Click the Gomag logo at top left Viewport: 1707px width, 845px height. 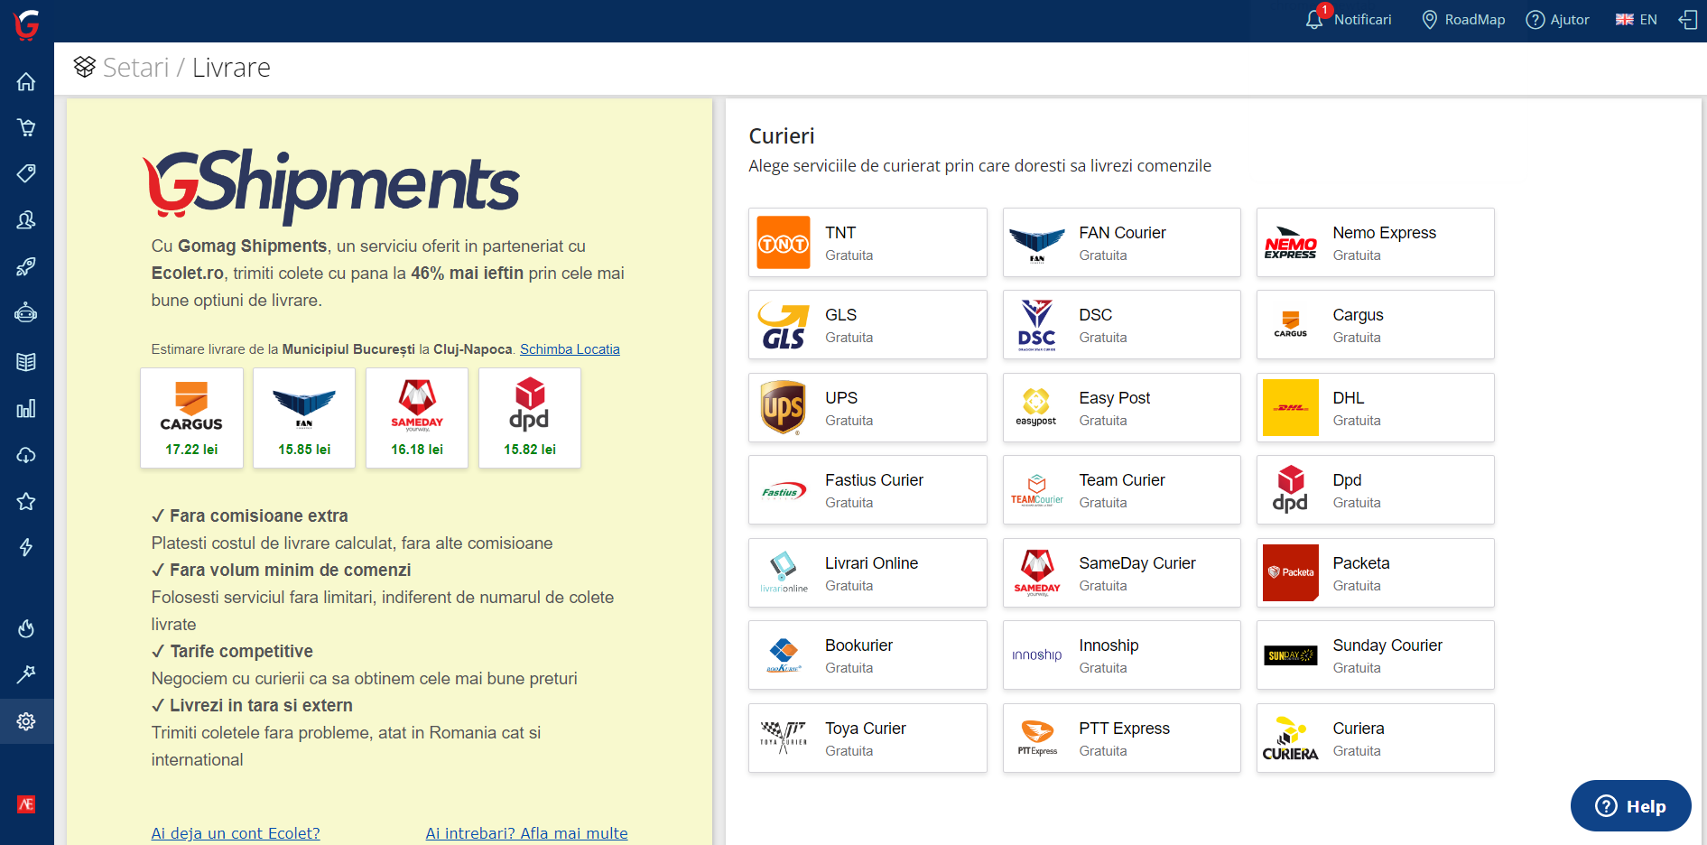coord(26,24)
